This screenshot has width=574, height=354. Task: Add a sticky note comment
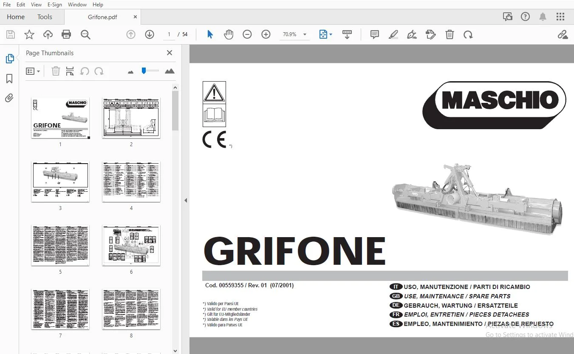tap(375, 34)
